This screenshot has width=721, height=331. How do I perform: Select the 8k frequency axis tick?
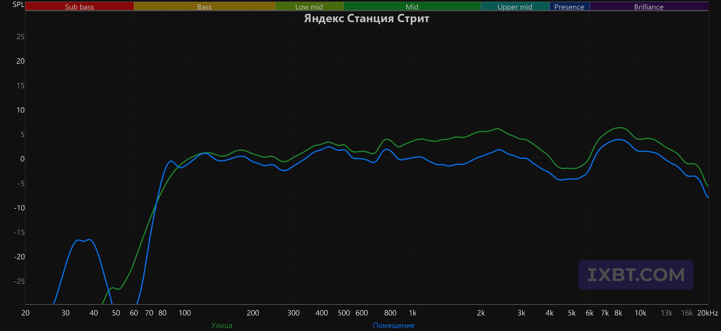point(618,313)
